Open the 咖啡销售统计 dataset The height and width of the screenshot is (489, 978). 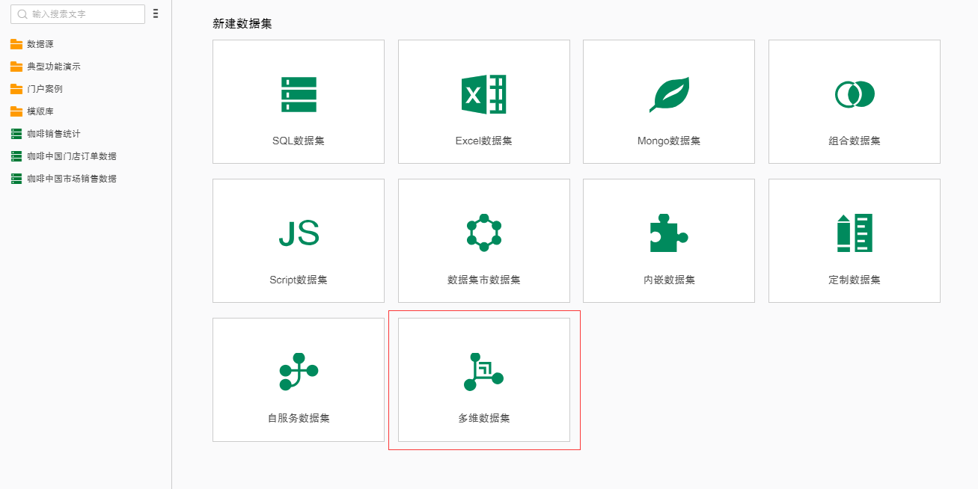pos(54,134)
